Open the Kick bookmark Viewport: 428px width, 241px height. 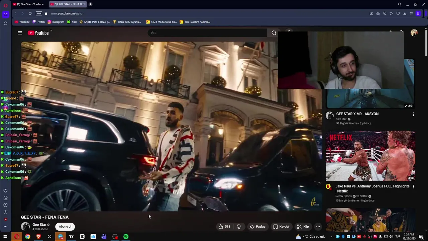coord(72,22)
